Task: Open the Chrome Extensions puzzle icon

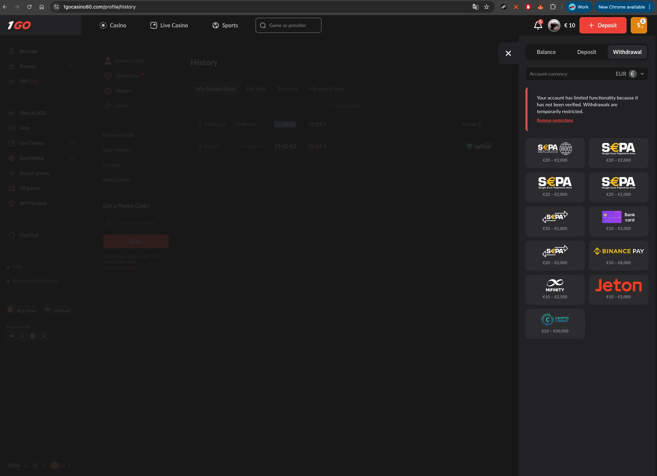Action: click(553, 7)
